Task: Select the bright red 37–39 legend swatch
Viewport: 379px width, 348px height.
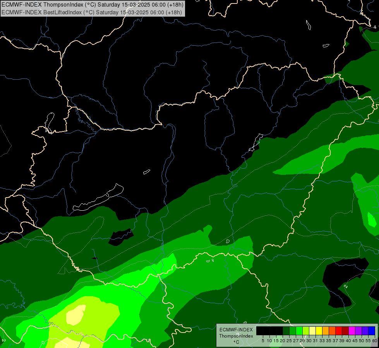Action: [339, 331]
